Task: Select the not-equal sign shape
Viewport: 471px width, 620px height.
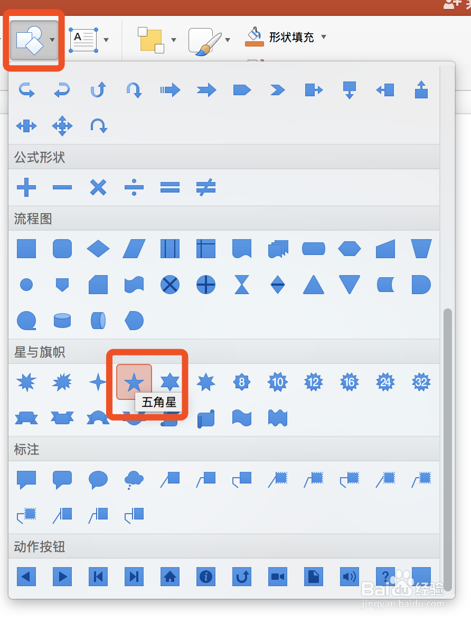Action: 206,187
